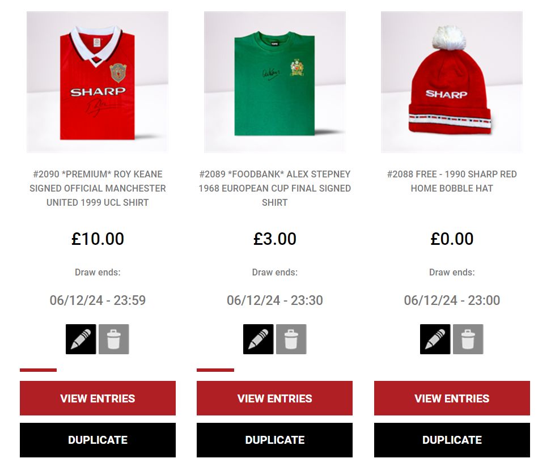View entries for #2089 Alex Stepney shirt
555x471 pixels.
275,398
